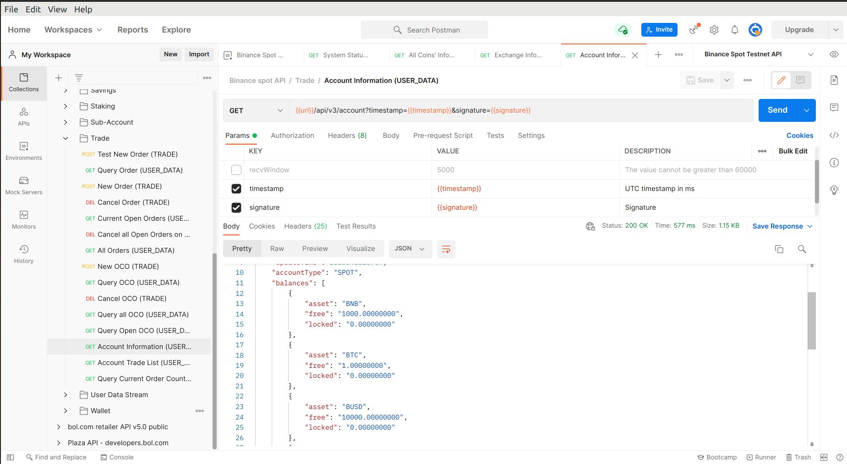This screenshot has height=464, width=847.
Task: Open the View menu
Action: coord(57,9)
